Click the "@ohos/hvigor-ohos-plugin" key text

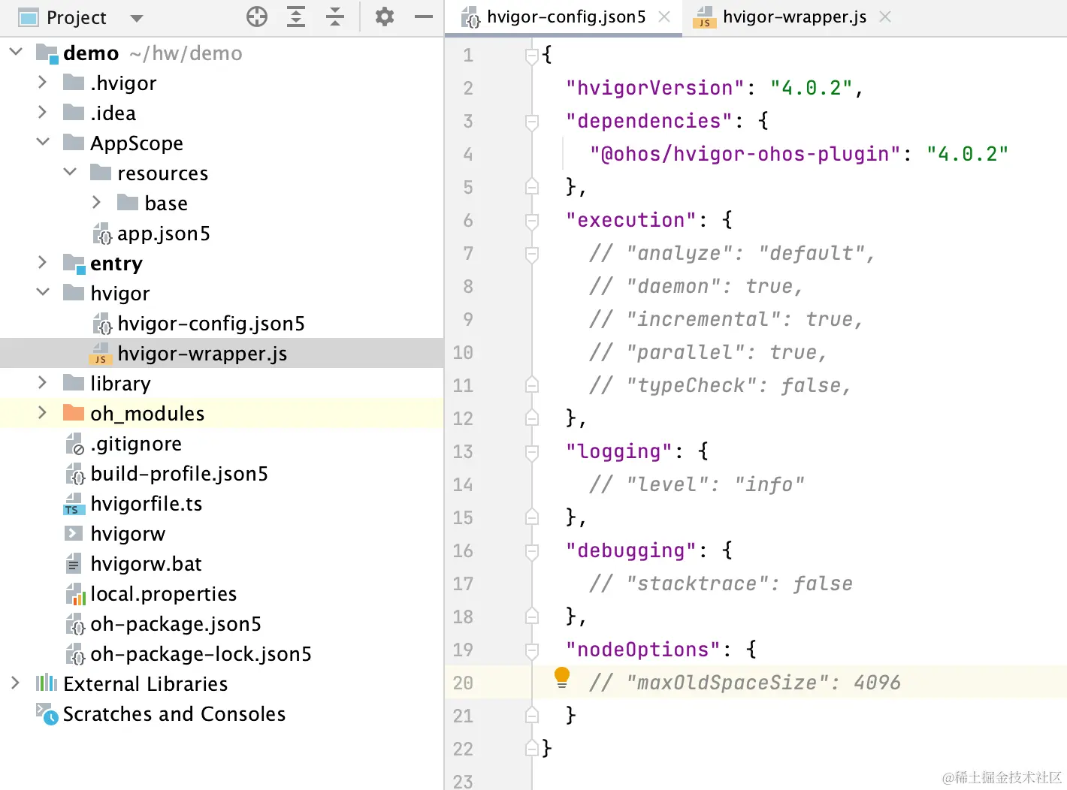[745, 154]
